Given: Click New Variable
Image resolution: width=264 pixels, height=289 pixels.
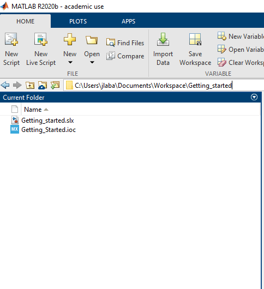Looking at the screenshot, I should click(241, 36).
